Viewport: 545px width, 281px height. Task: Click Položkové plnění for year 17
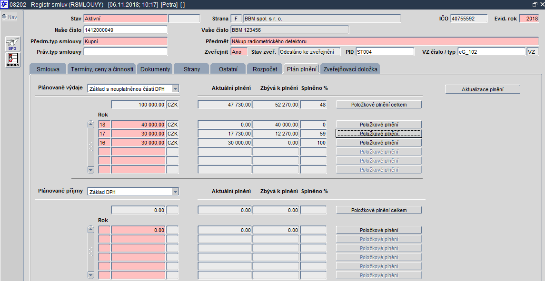pos(379,134)
